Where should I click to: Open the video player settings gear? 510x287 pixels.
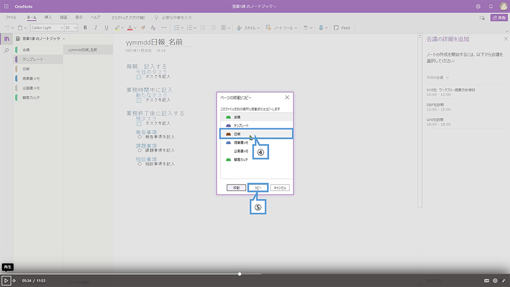coord(495,280)
